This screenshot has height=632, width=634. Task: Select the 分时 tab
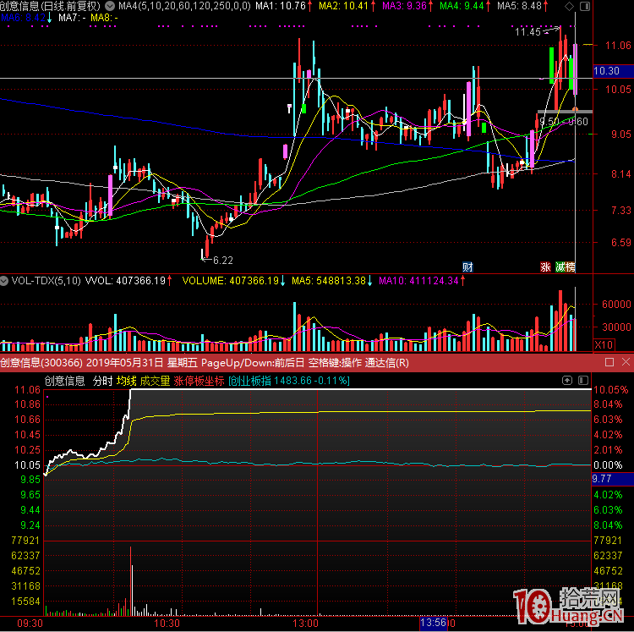pyautogui.click(x=102, y=381)
